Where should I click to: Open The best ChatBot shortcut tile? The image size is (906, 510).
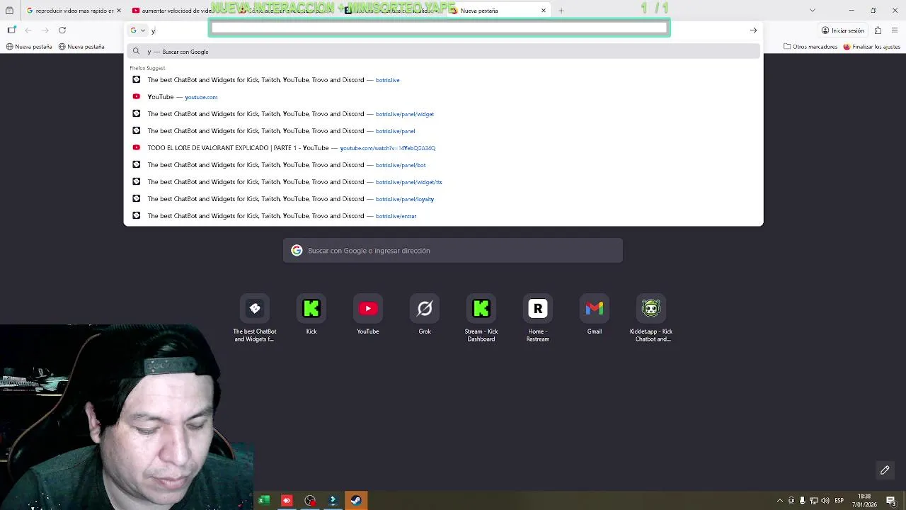(255, 319)
